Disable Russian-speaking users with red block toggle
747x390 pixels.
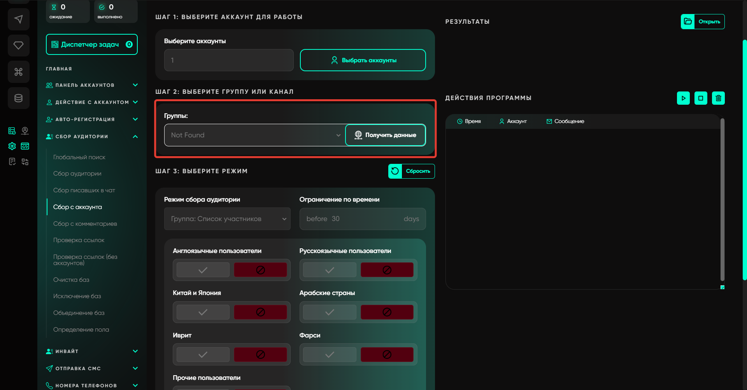tap(387, 270)
